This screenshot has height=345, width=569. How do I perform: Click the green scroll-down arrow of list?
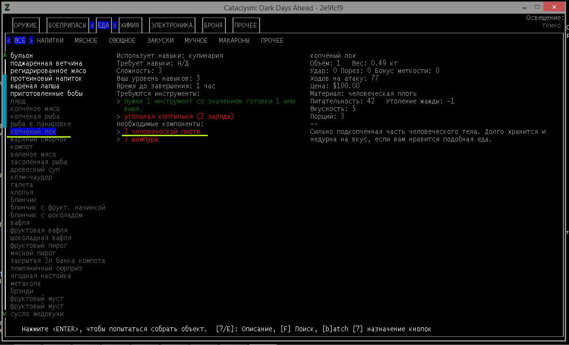coord(5,314)
